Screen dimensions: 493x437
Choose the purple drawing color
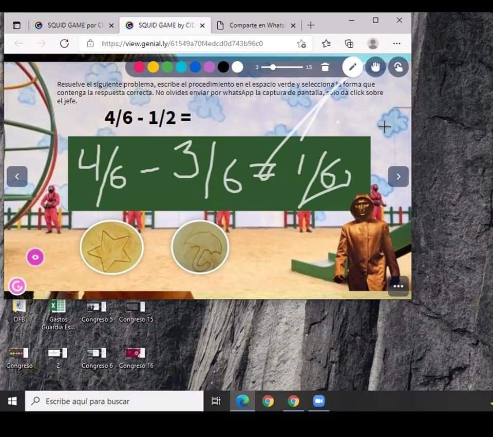(x=209, y=67)
